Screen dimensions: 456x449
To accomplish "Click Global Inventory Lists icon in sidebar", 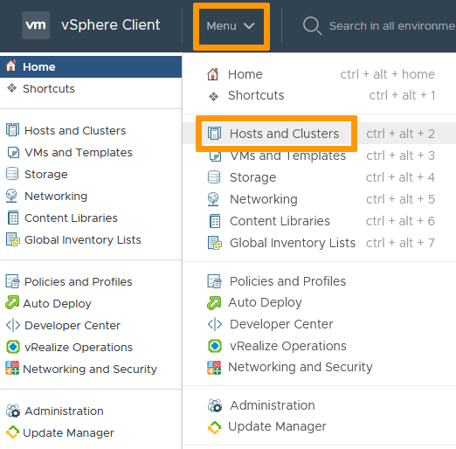I will point(13,239).
